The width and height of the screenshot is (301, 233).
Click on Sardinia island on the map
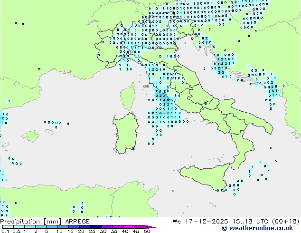126,134
